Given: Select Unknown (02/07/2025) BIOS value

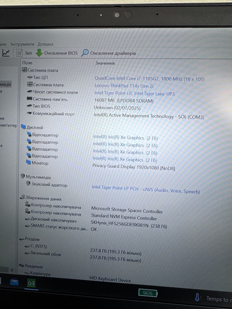Looking at the screenshot, I should click(x=117, y=108).
